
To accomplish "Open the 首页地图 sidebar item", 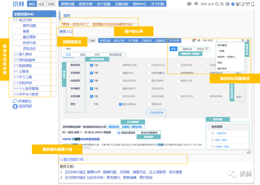I will point(29,26).
